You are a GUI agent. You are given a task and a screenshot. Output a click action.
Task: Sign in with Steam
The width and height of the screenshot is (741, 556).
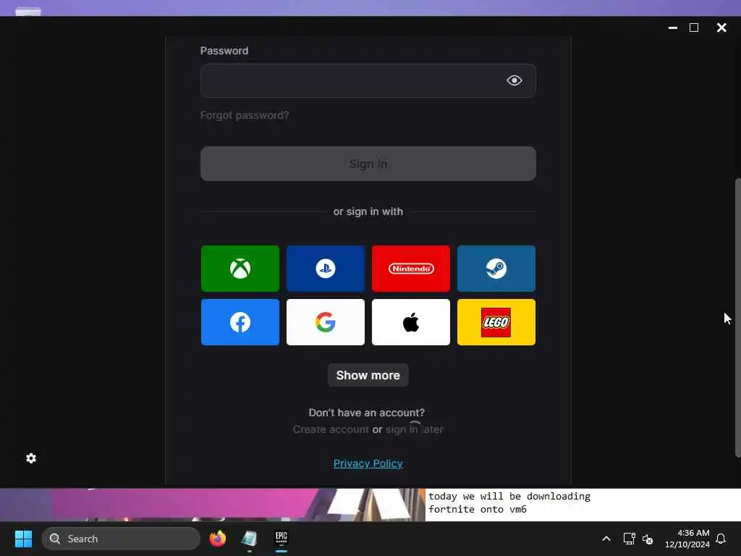496,268
